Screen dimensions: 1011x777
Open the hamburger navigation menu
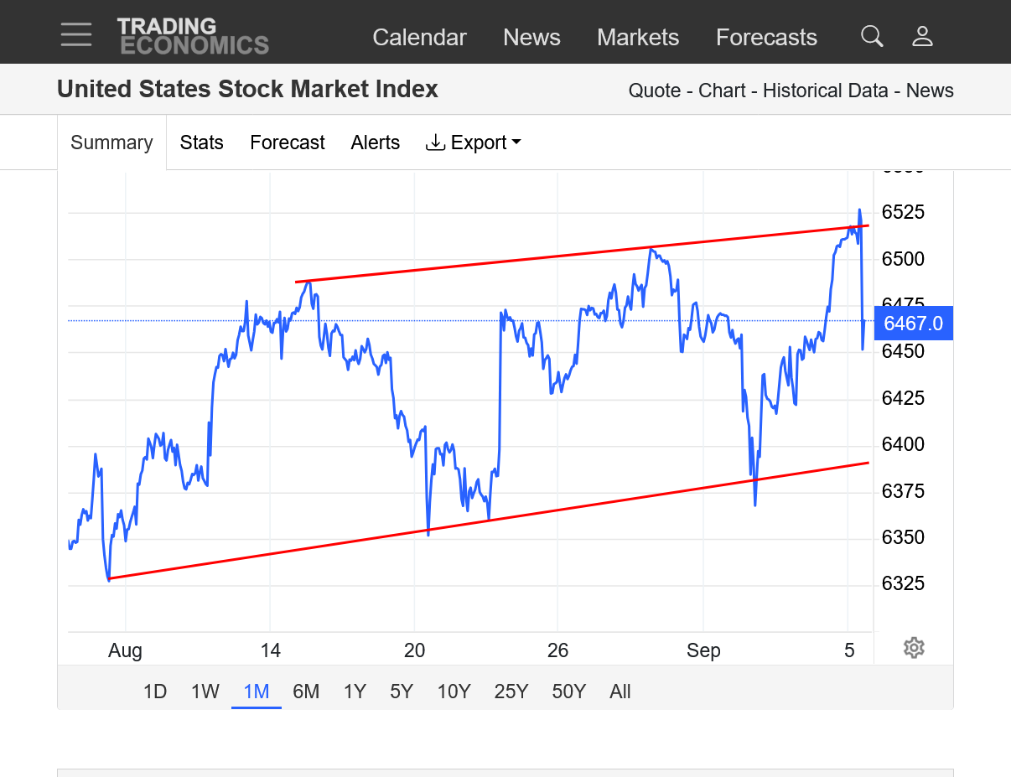76,35
